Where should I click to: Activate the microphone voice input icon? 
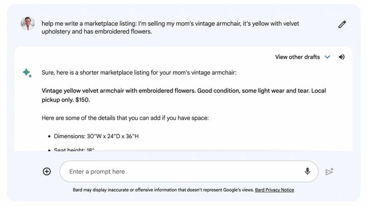coord(307,171)
